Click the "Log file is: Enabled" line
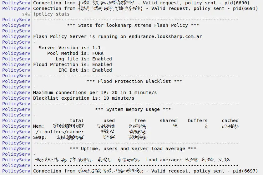 (x=83, y=59)
